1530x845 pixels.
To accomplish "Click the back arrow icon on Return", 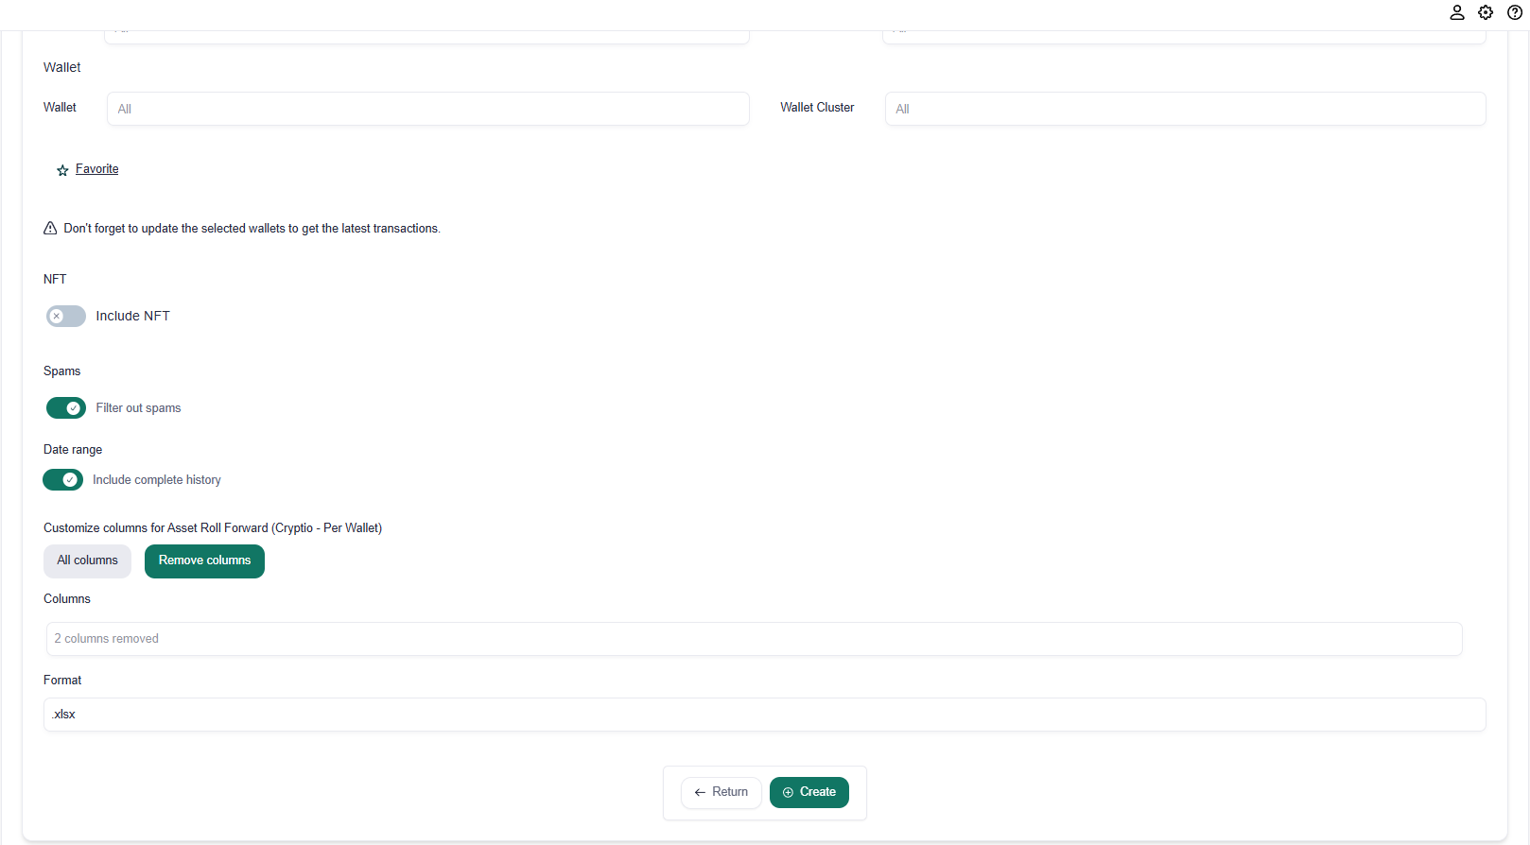I will point(700,793).
